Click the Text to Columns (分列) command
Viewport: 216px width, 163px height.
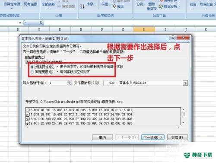pos(140,4)
